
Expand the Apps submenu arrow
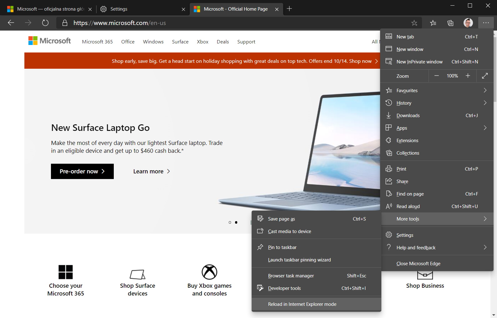tap(485, 128)
